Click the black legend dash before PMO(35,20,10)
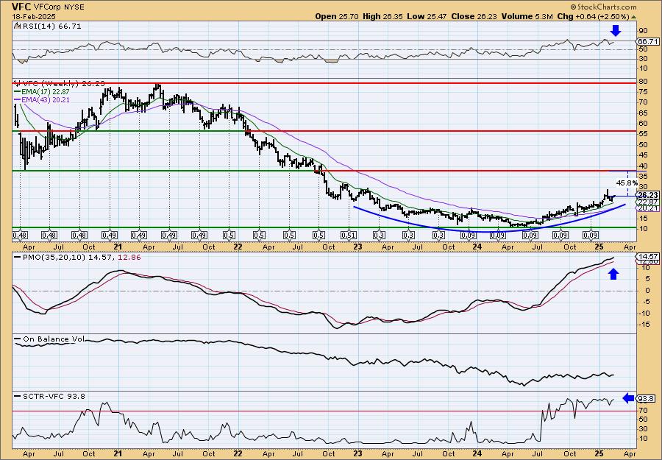Image resolution: width=662 pixels, height=460 pixels. pos(18,258)
